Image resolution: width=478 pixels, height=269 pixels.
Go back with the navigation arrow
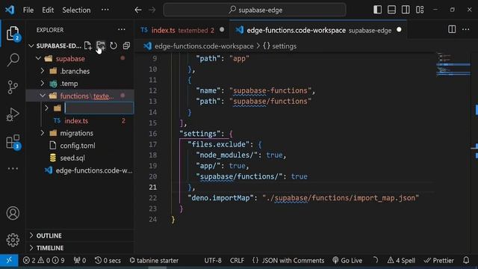pyautogui.click(x=138, y=10)
